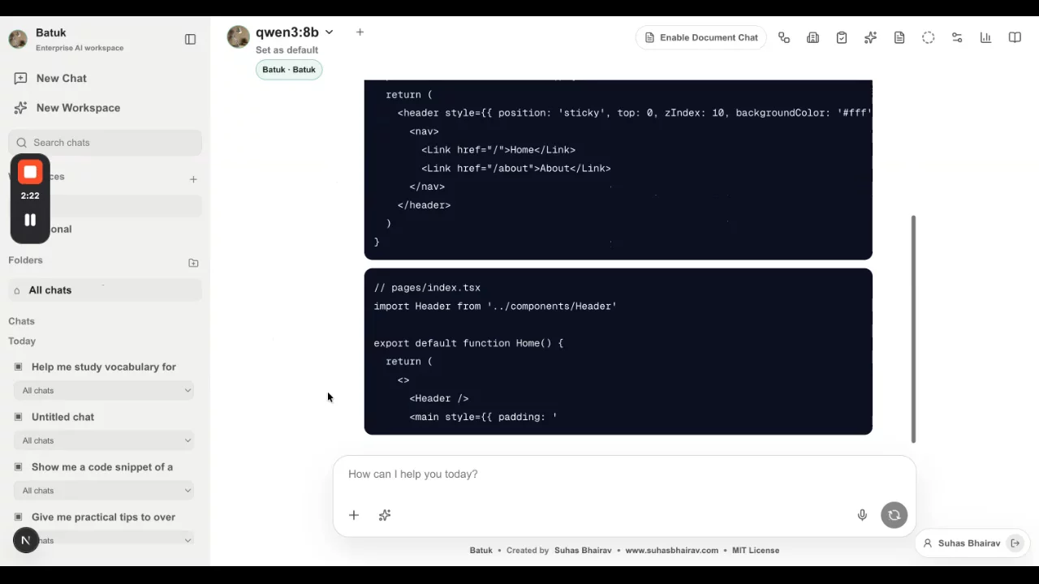
Task: Activate the microphone voice input
Action: click(x=862, y=515)
